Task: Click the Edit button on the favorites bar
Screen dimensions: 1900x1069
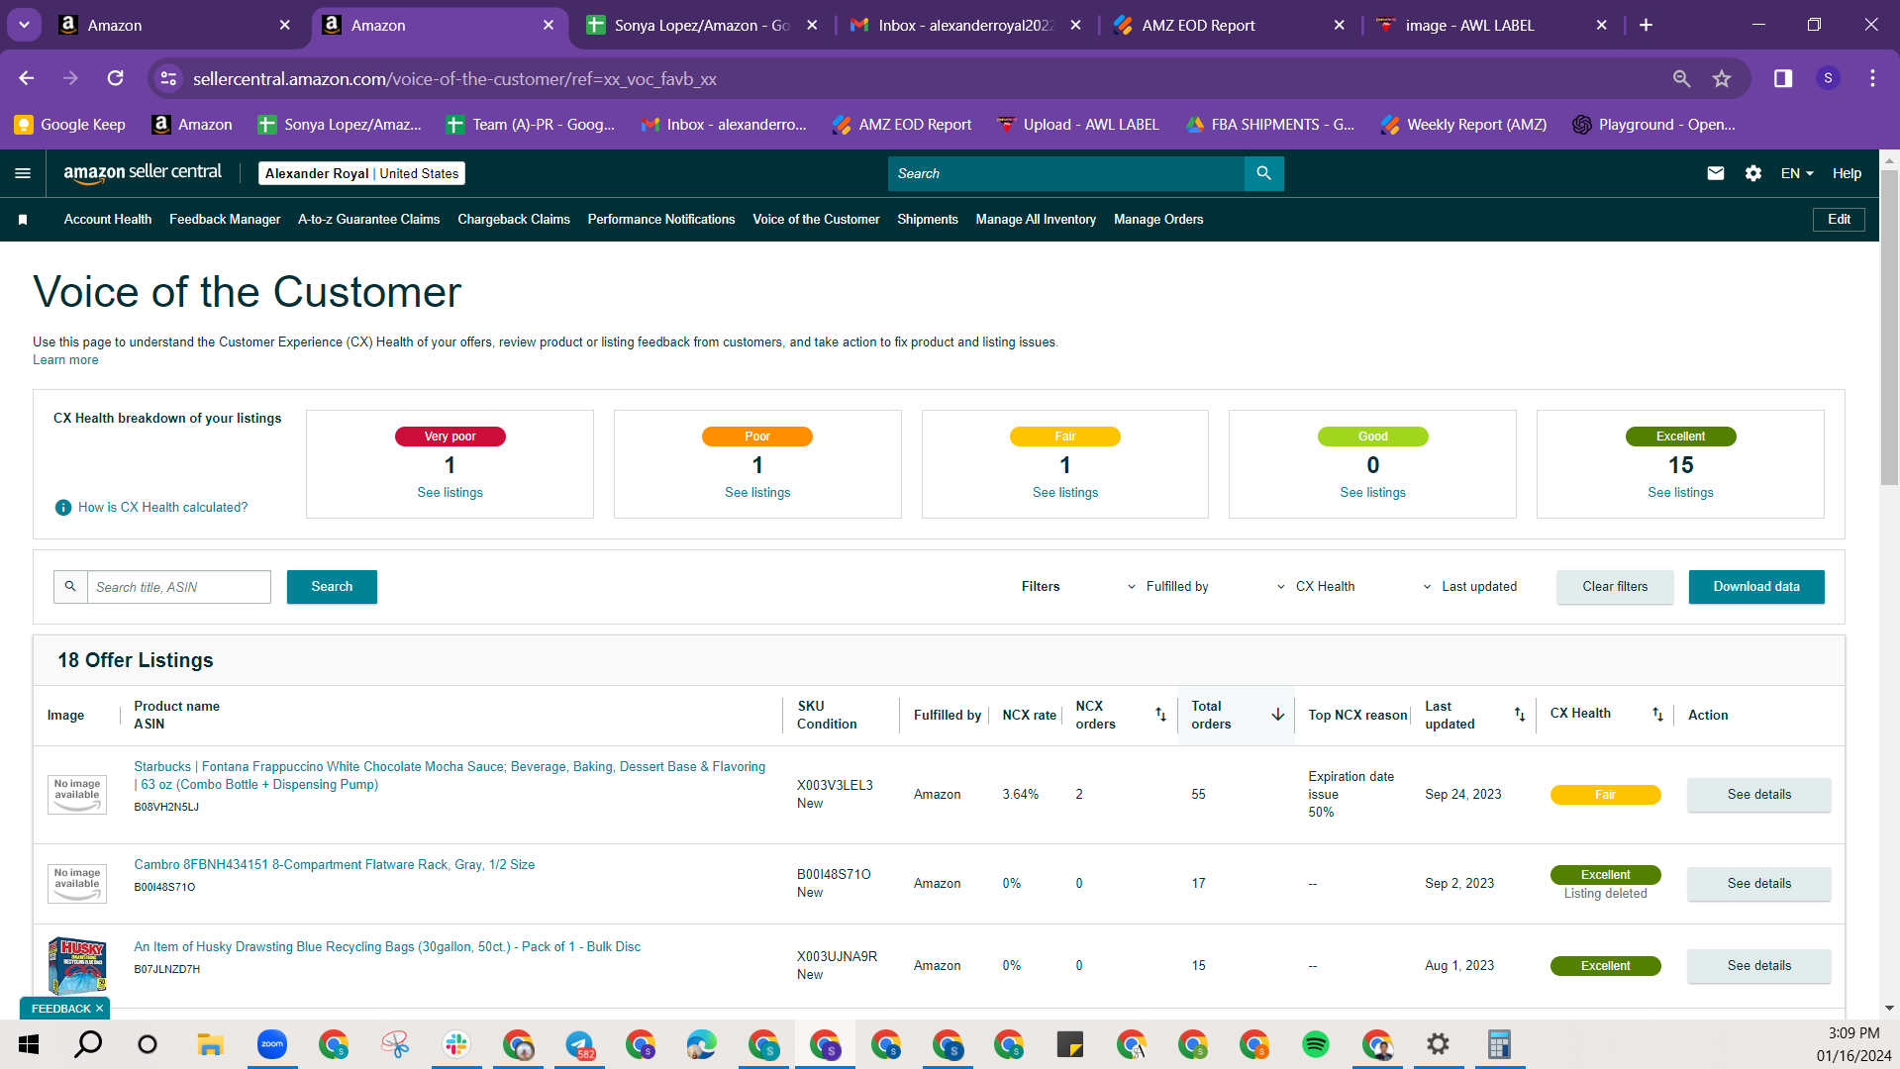Action: click(1839, 220)
